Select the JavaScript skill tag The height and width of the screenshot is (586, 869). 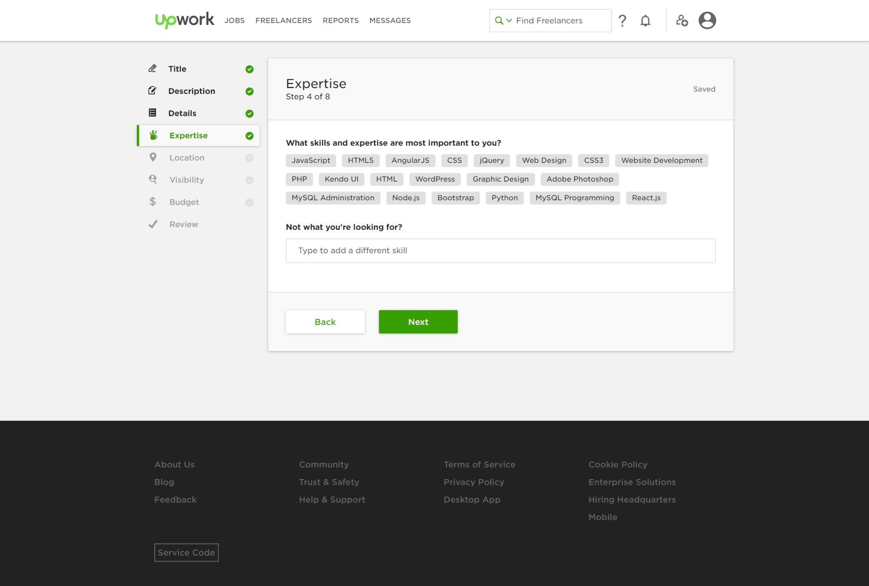[311, 160]
